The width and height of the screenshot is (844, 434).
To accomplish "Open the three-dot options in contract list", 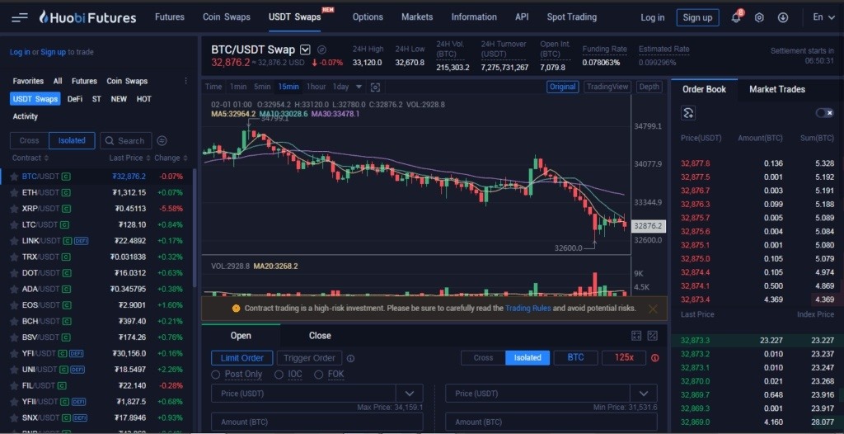I will [186, 81].
